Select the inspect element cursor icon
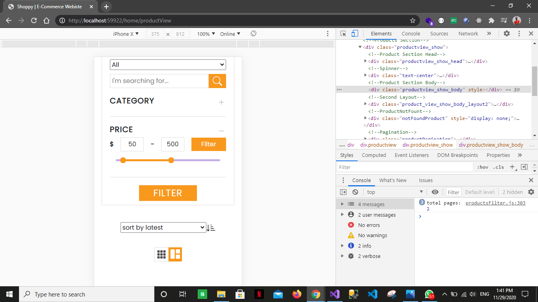The height and width of the screenshot is (302, 538). pos(343,33)
